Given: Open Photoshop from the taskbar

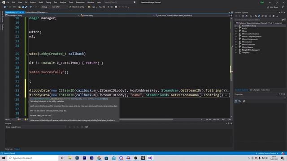Looking at the screenshot, I should click(77, 158).
